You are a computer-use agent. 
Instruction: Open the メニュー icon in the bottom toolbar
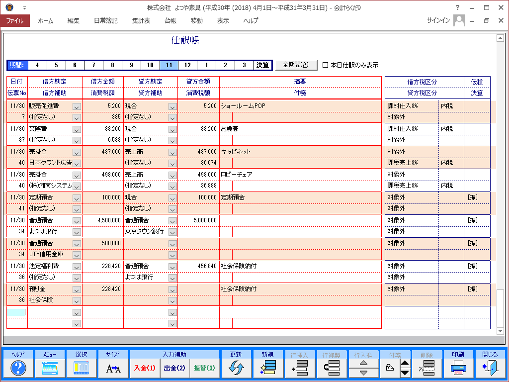[50, 368]
